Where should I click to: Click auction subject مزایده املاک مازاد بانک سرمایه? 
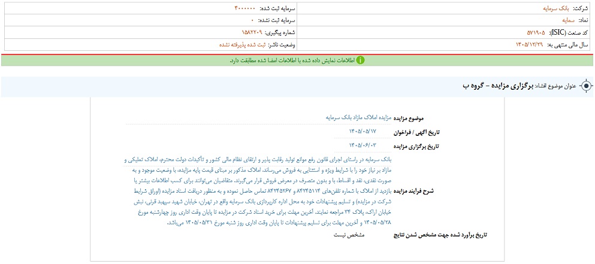[x=358, y=117]
